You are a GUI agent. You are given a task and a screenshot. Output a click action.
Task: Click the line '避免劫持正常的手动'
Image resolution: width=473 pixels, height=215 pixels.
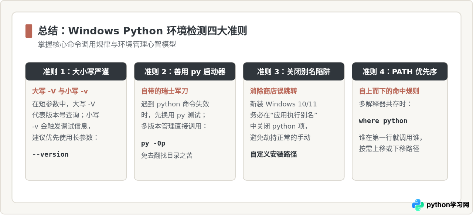[x=280, y=138]
